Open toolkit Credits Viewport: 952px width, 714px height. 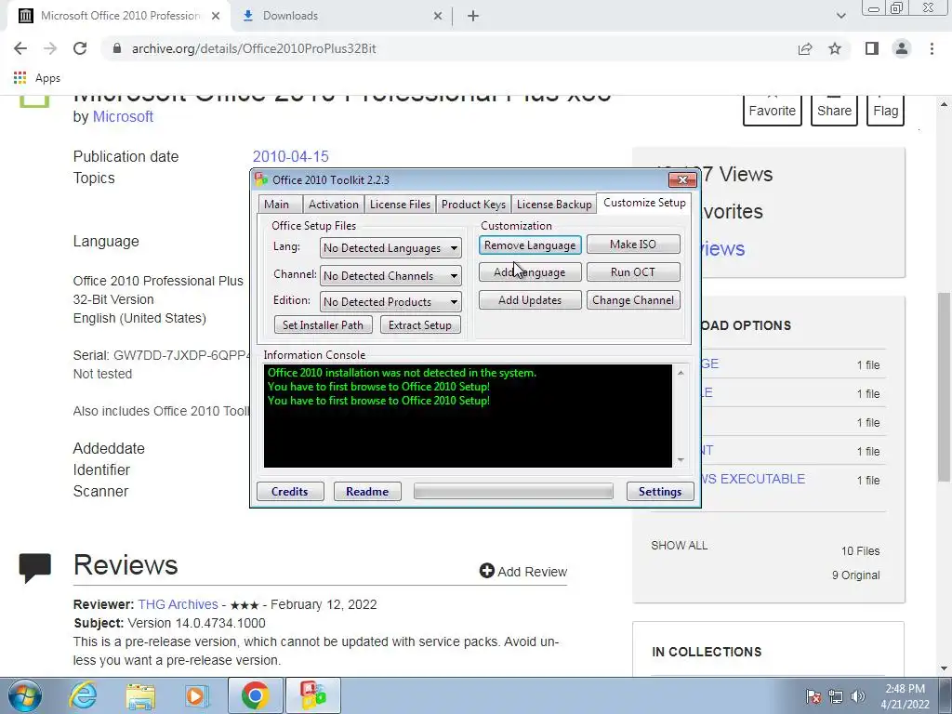click(290, 491)
